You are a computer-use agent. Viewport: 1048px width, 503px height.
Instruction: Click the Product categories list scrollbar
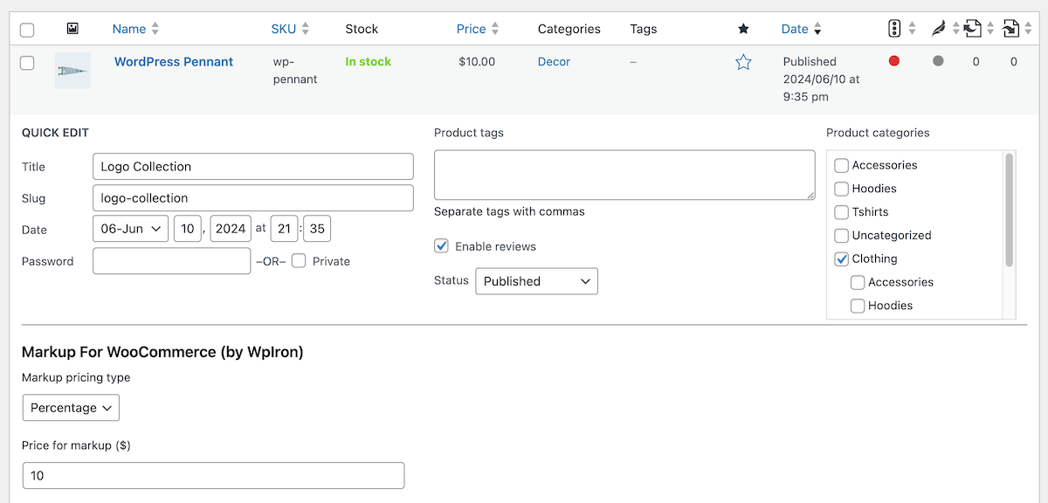coord(1010,210)
